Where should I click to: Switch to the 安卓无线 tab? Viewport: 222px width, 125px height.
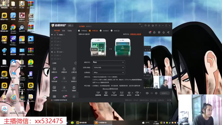(x=115, y=31)
